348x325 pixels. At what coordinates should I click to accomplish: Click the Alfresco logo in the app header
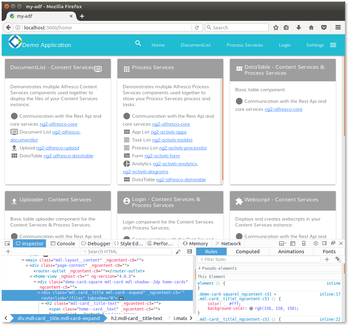click(15, 41)
